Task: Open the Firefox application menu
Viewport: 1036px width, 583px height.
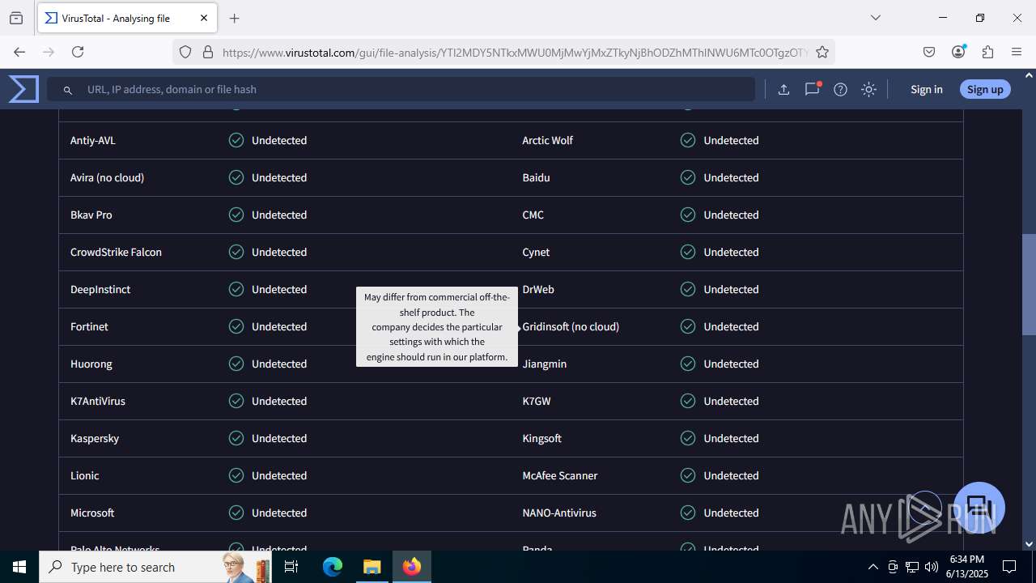Action: [1017, 52]
